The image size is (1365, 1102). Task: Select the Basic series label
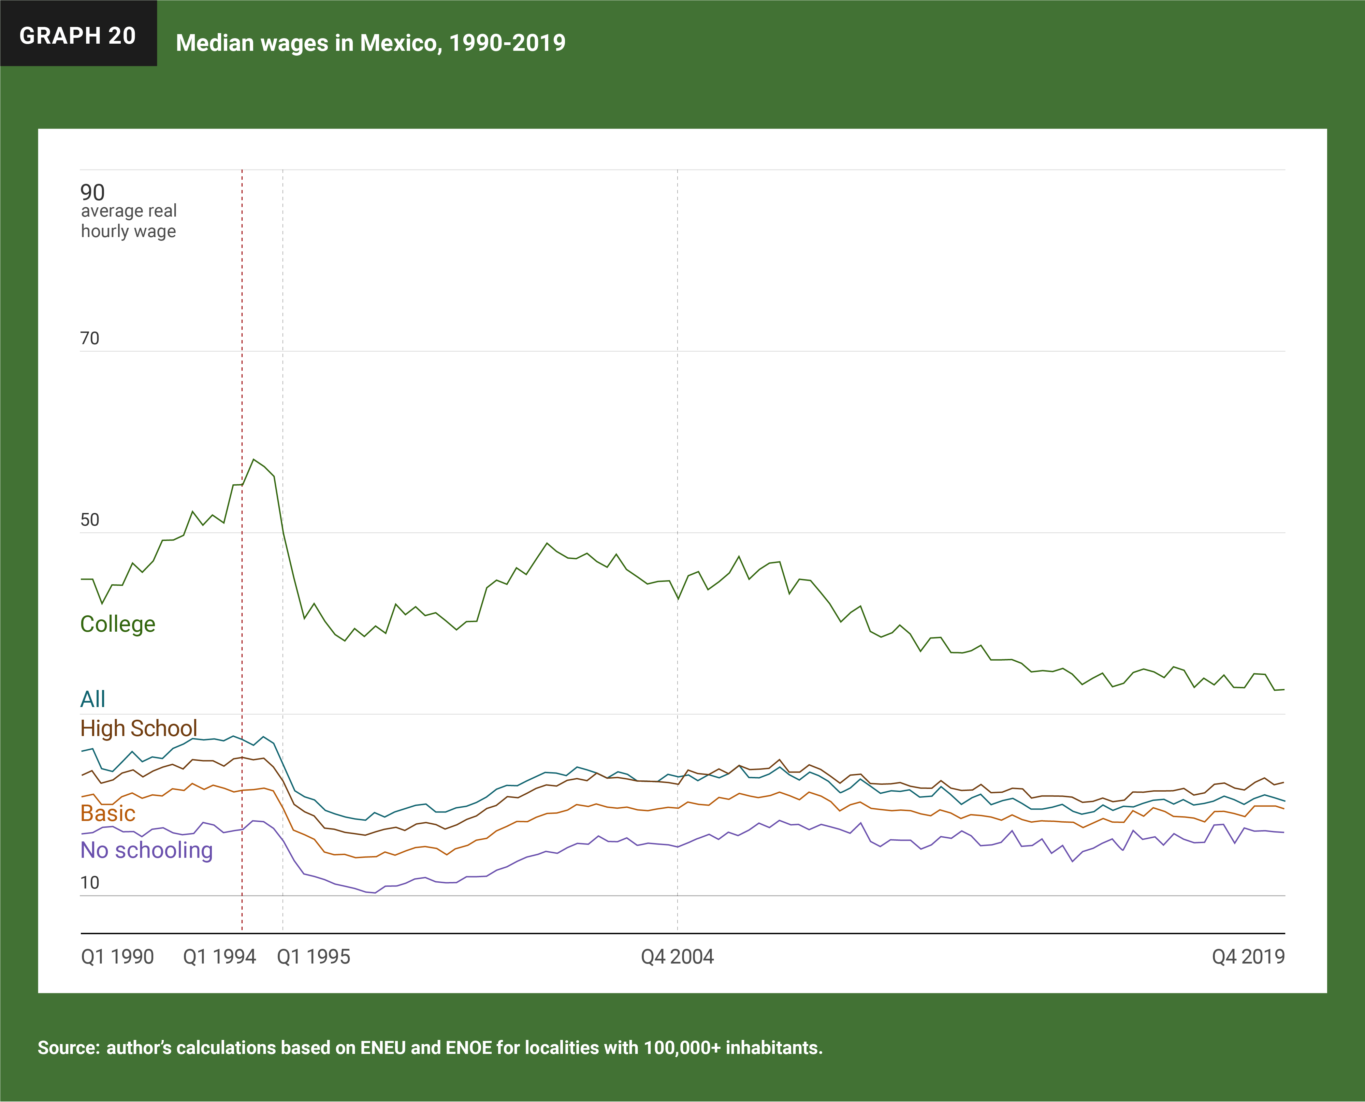pos(108,813)
